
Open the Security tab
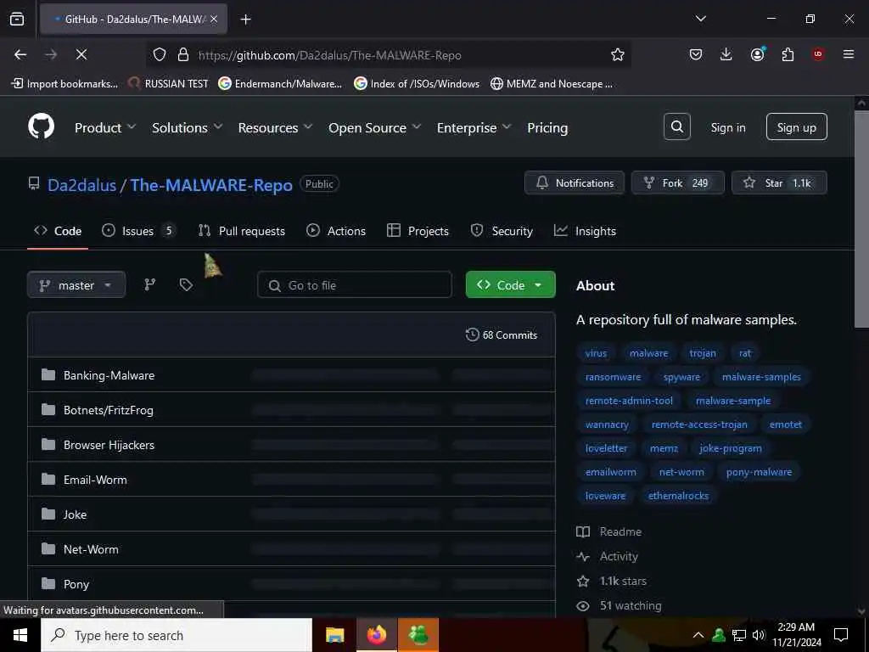point(502,231)
